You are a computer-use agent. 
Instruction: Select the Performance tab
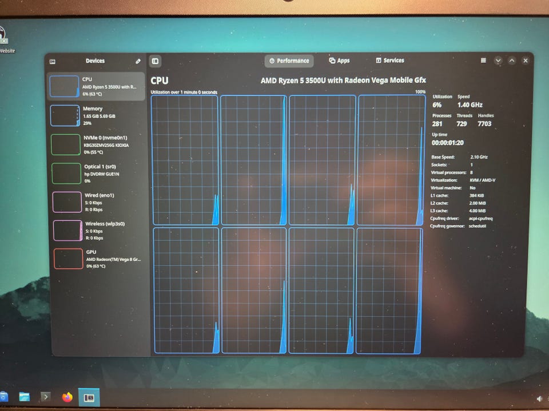tap(289, 61)
